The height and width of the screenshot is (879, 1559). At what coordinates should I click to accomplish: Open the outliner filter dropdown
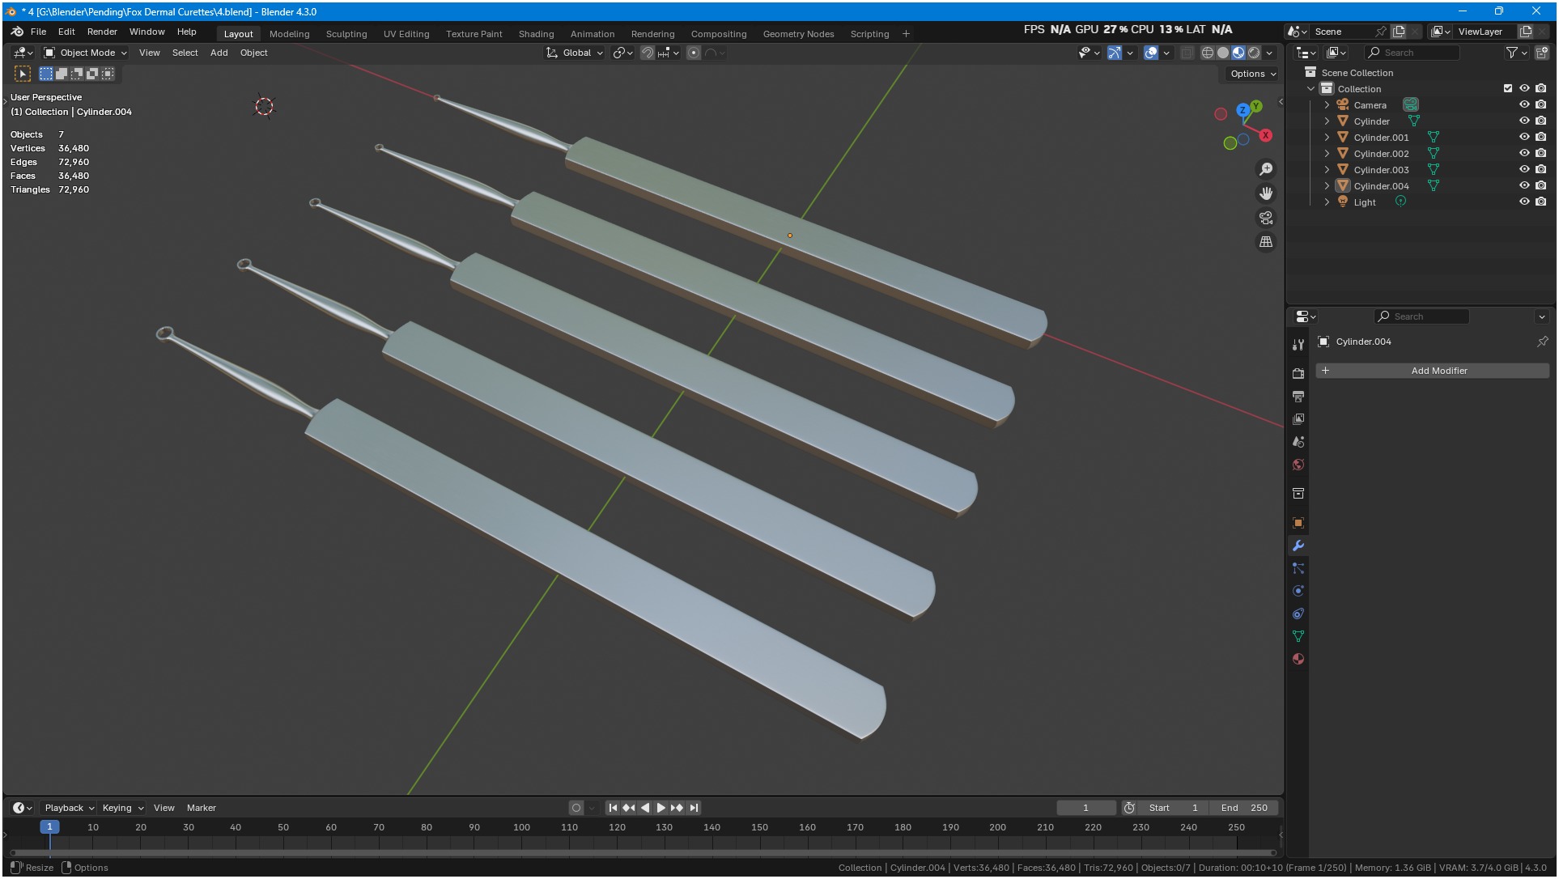(x=1516, y=53)
